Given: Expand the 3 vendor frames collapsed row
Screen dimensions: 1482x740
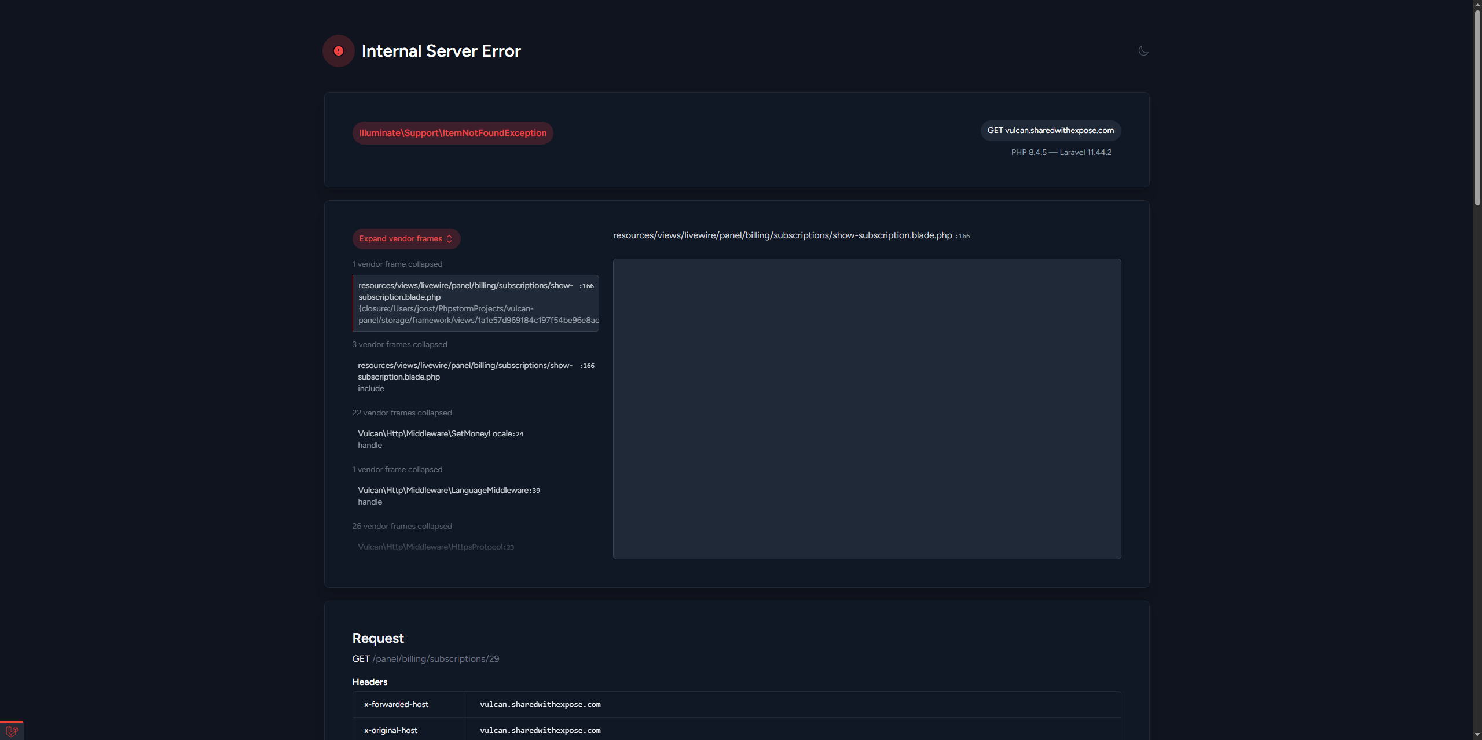Looking at the screenshot, I should (x=399, y=344).
